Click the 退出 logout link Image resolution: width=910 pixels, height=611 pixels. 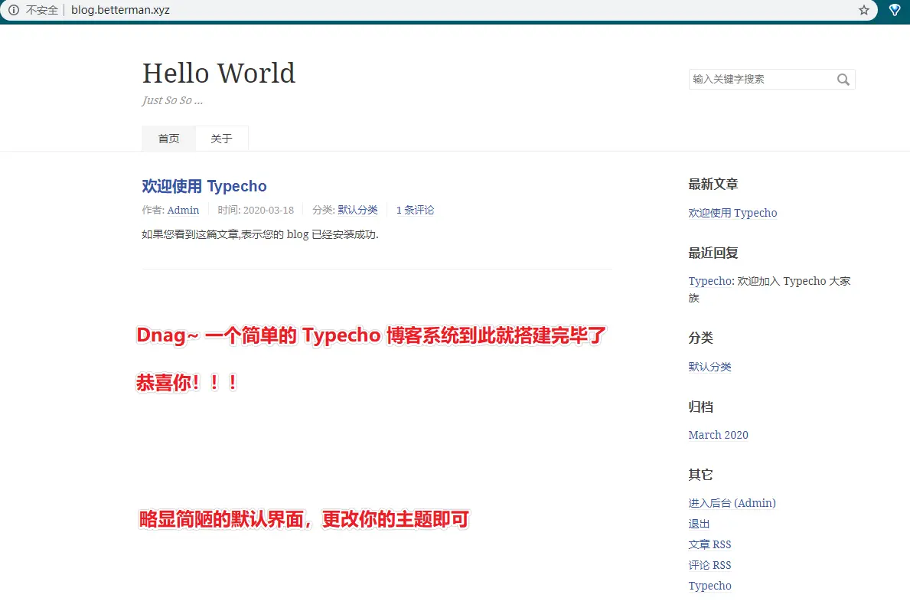(698, 524)
